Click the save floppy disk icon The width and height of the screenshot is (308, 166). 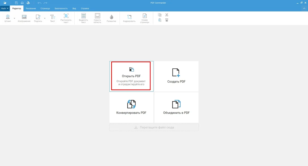16,3
